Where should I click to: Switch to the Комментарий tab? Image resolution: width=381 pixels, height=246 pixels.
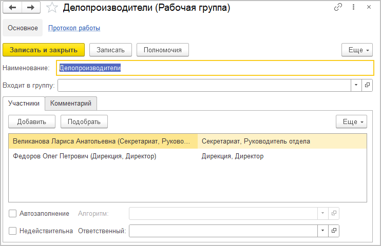point(71,104)
